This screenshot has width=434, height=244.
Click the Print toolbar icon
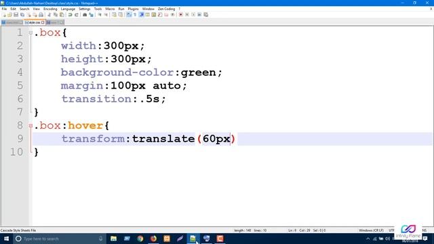(41, 15)
